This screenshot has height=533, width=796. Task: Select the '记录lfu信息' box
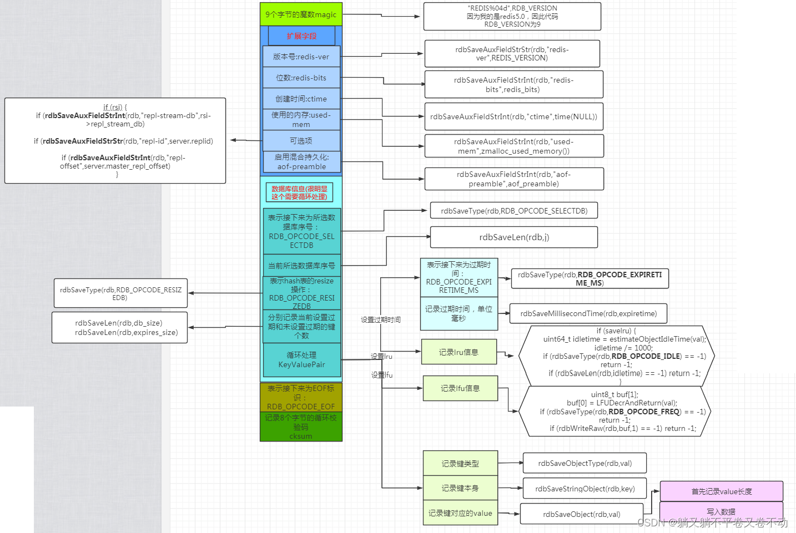[460, 388]
